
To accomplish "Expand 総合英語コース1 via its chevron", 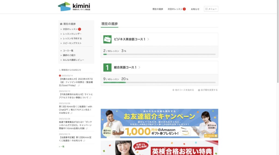I will coord(139,67).
